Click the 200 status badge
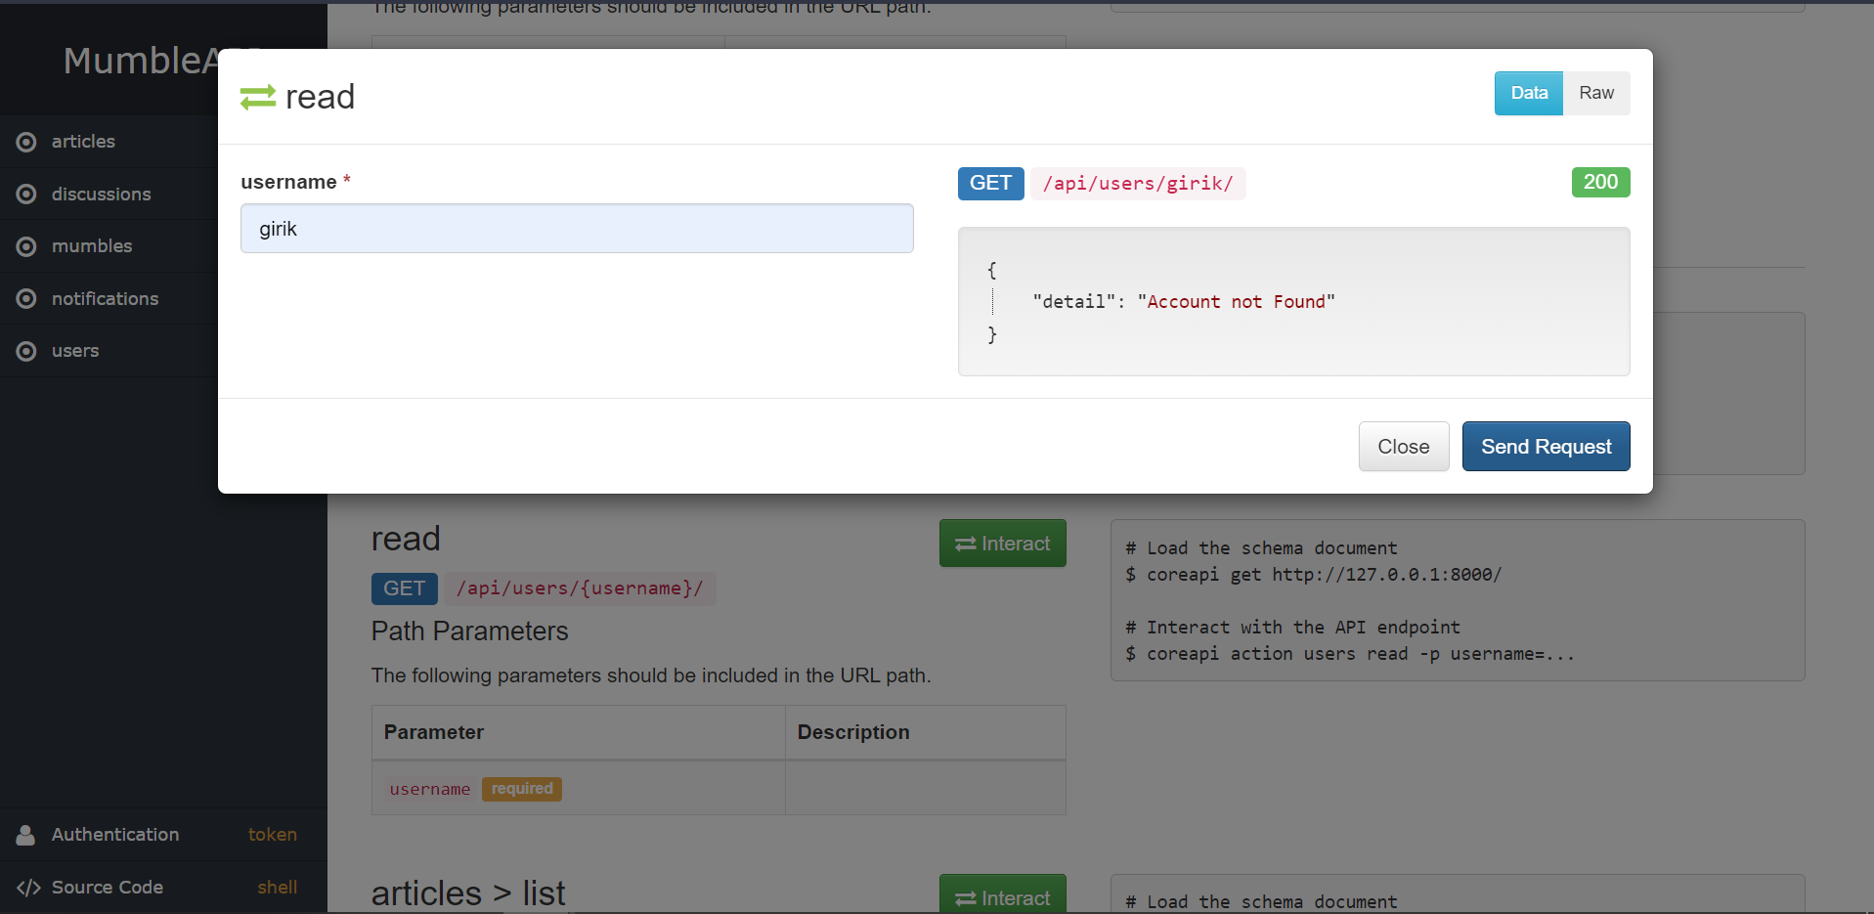The height and width of the screenshot is (914, 1874). coord(1600,182)
